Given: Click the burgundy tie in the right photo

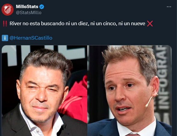Looking at the screenshot, I should [x=133, y=135].
